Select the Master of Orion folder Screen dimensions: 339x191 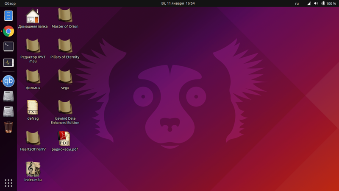click(65, 19)
